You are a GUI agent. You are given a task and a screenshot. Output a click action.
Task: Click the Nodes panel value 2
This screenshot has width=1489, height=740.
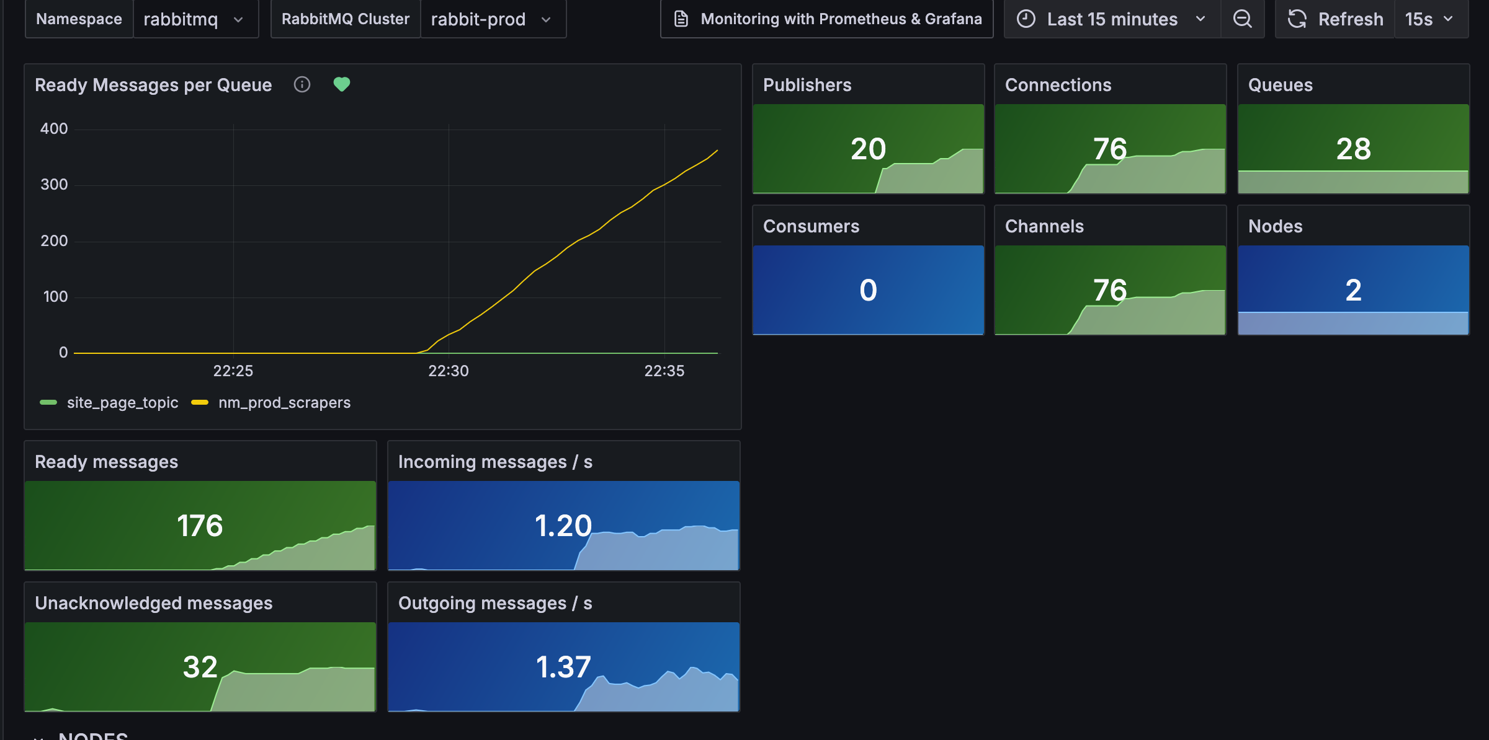[x=1353, y=290]
